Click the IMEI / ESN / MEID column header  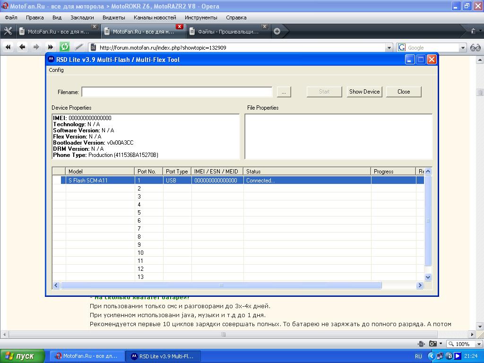217,171
